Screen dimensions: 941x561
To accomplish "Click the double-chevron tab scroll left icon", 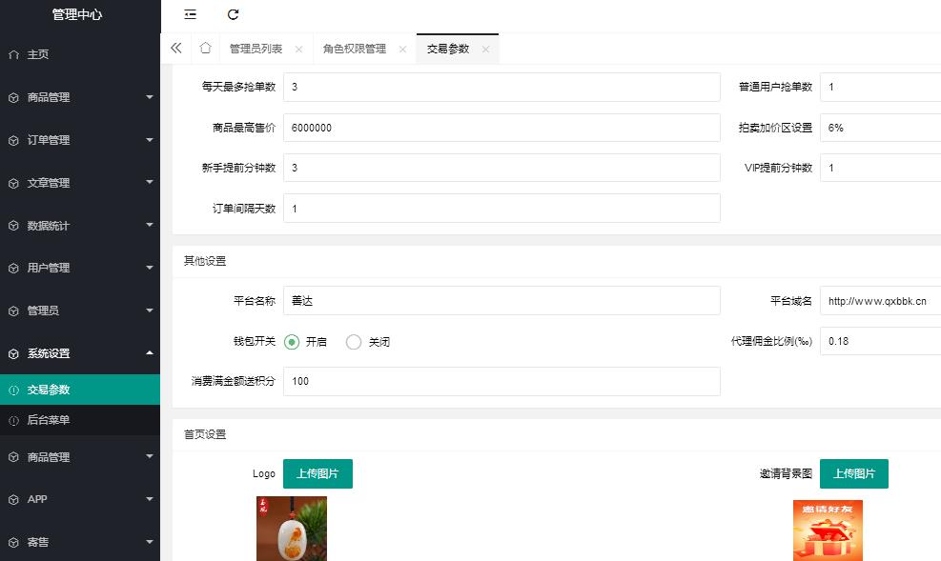I will (x=176, y=49).
